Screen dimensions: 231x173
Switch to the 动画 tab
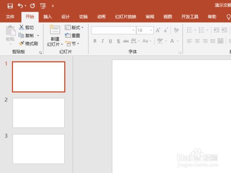tap(101, 17)
